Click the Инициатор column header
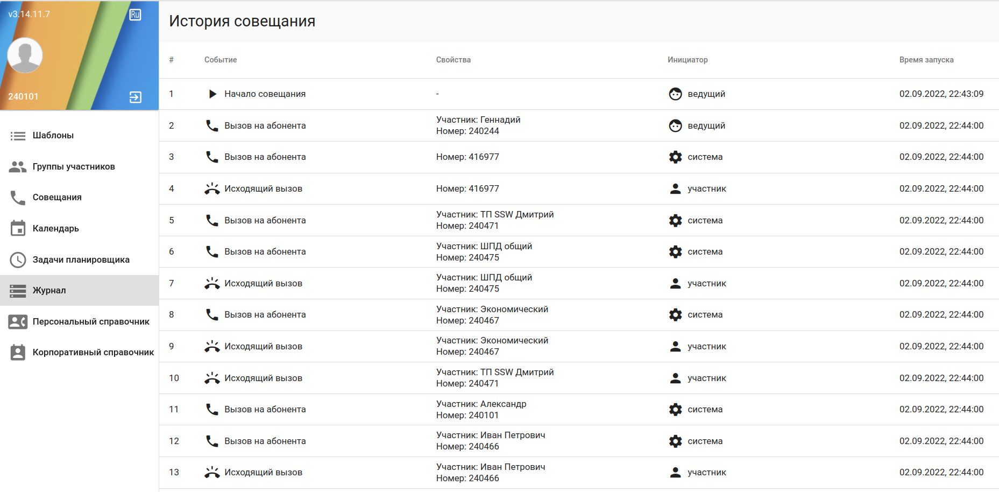Image resolution: width=999 pixels, height=492 pixels. pos(688,60)
